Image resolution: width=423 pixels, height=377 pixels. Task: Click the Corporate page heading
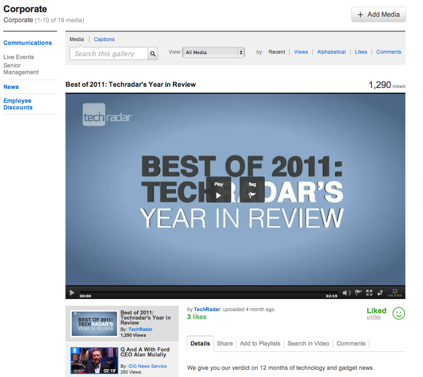pyautogui.click(x=25, y=9)
